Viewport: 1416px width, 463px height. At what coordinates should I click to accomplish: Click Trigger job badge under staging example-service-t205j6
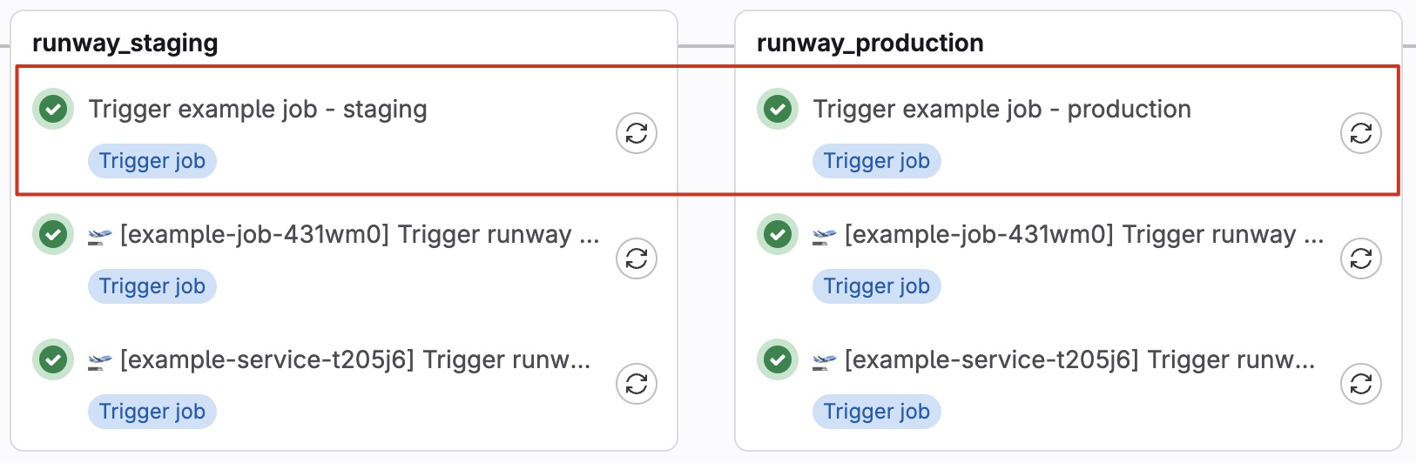pos(152,412)
